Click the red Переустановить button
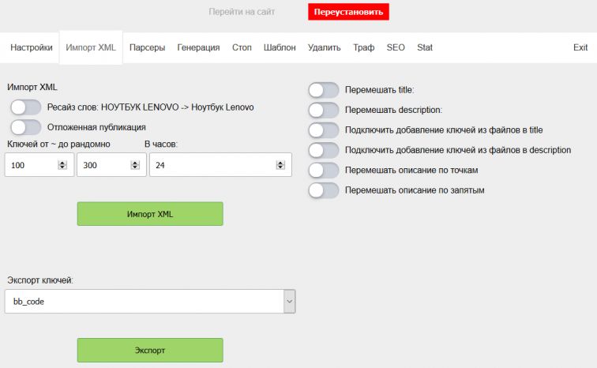Screen dimensions: 597x368 [x=348, y=13]
